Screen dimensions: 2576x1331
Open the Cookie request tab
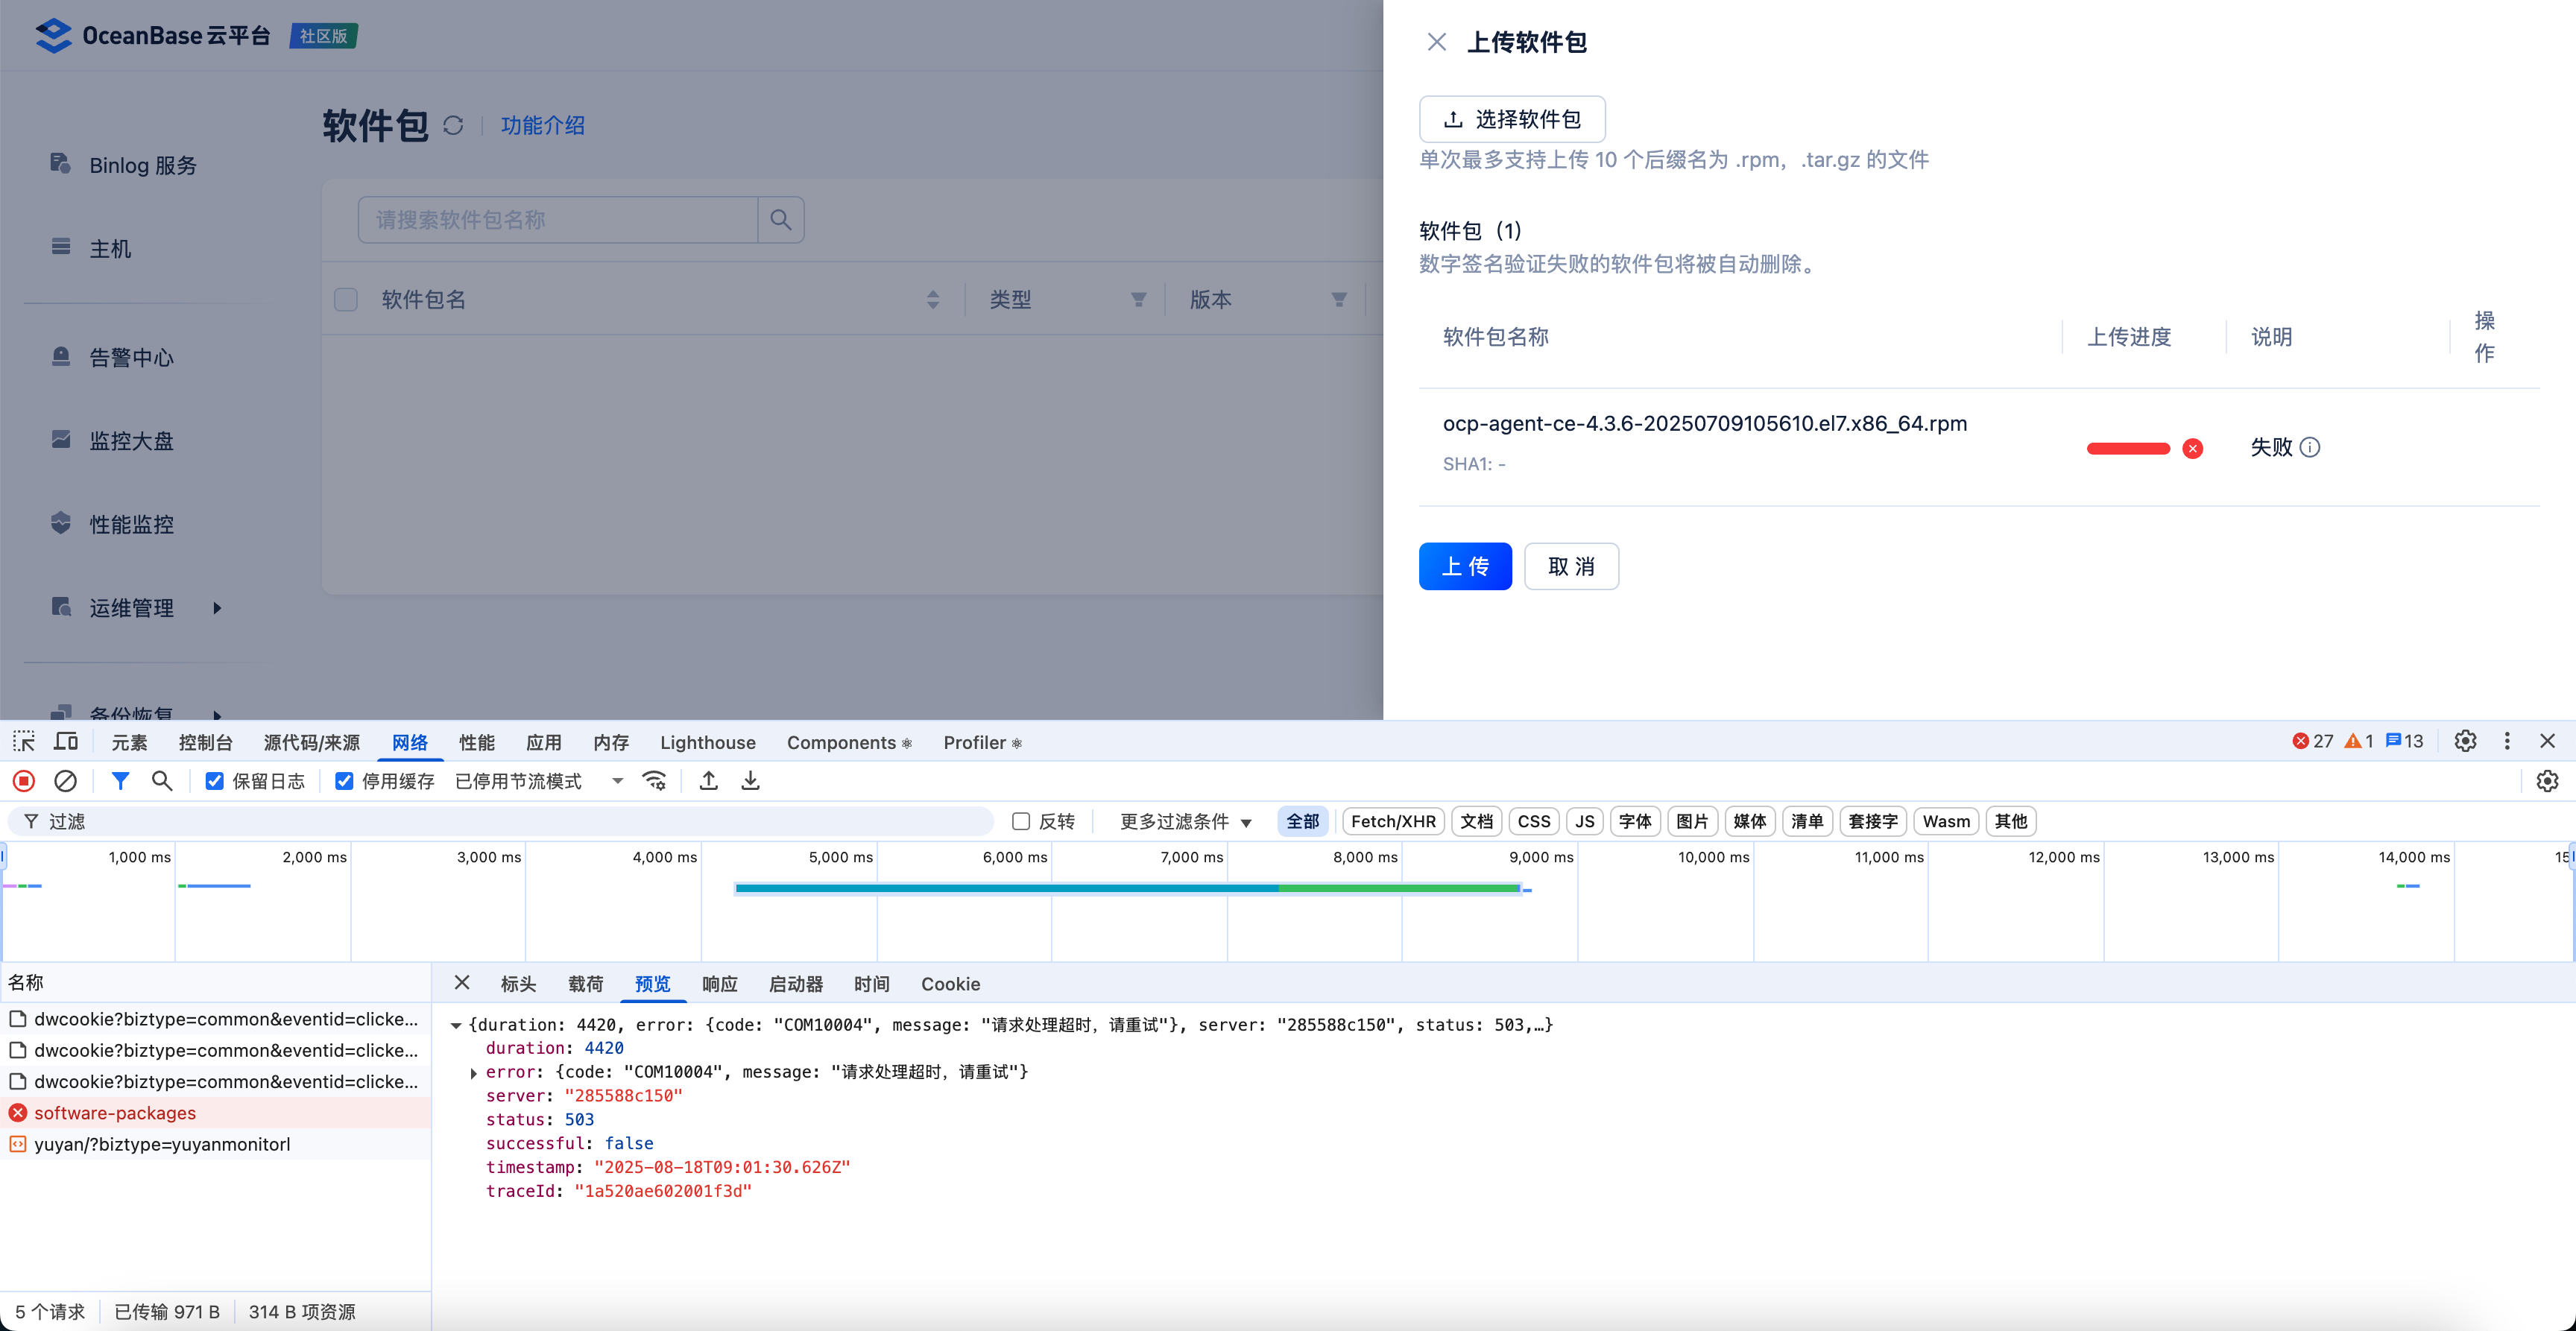[x=950, y=984]
